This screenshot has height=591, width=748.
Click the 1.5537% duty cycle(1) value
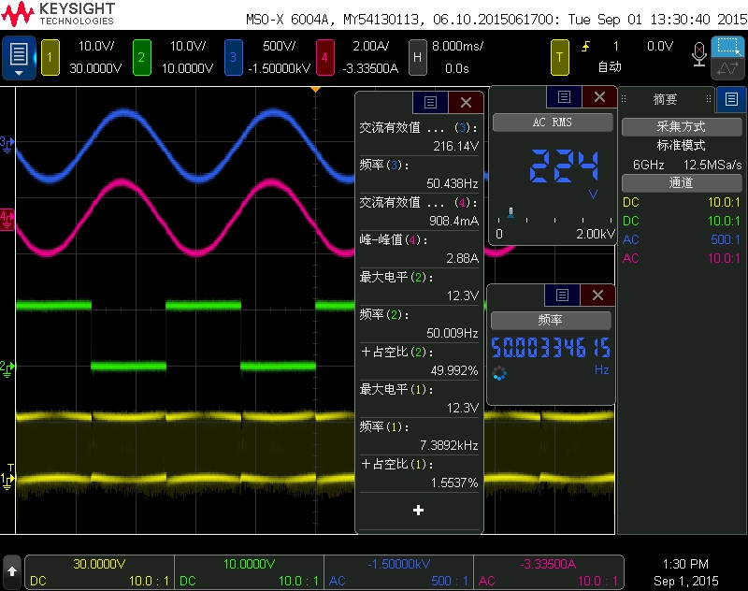(454, 483)
